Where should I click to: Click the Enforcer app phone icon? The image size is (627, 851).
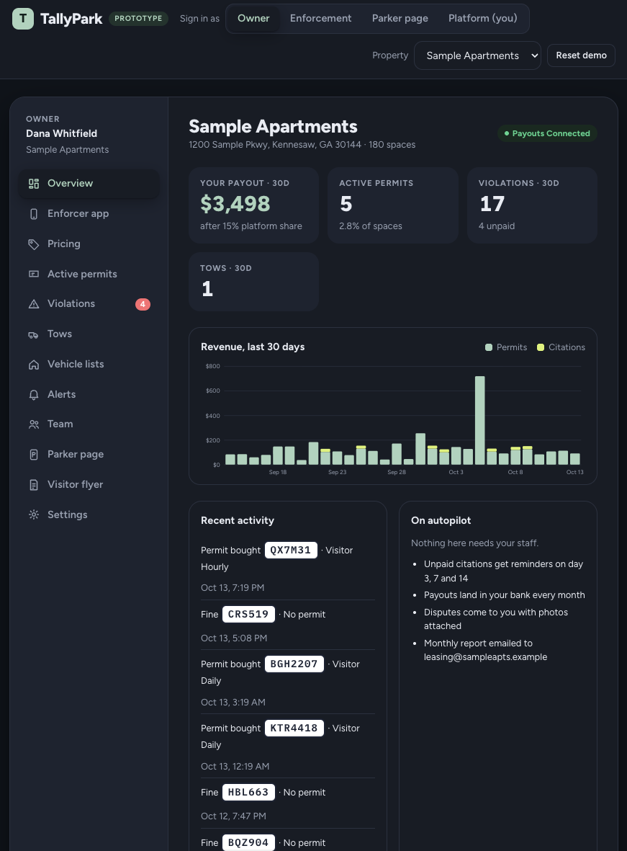[34, 214]
